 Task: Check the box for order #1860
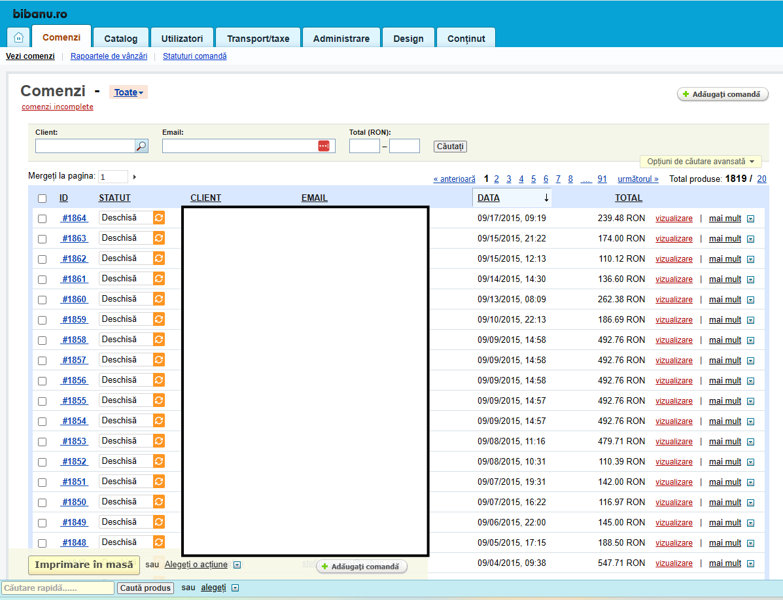click(43, 300)
